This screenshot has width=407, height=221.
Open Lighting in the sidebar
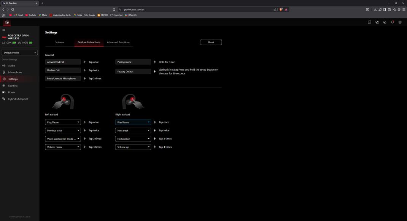click(20, 86)
